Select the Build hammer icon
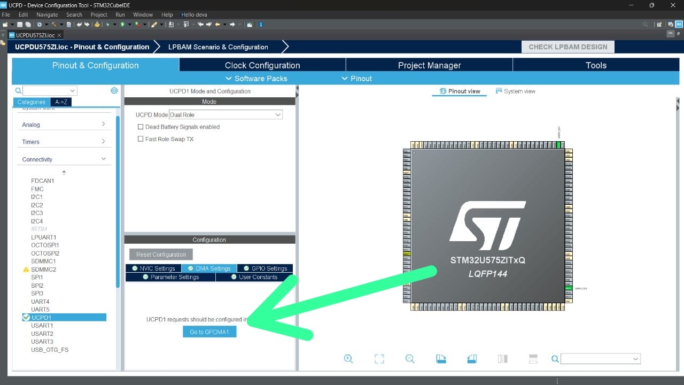This screenshot has width=684, height=385. 53,25
